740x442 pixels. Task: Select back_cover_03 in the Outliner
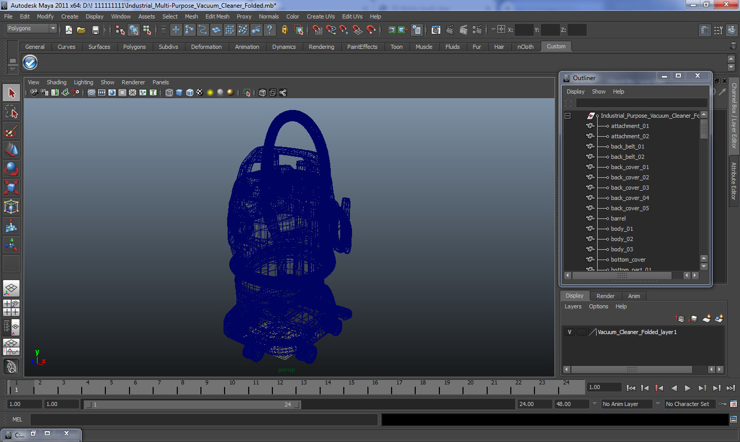pyautogui.click(x=630, y=188)
